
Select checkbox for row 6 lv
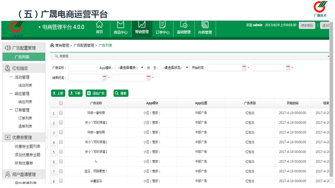click(x=61, y=161)
